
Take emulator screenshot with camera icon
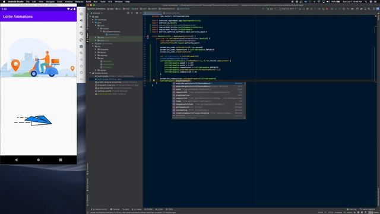click(81, 46)
